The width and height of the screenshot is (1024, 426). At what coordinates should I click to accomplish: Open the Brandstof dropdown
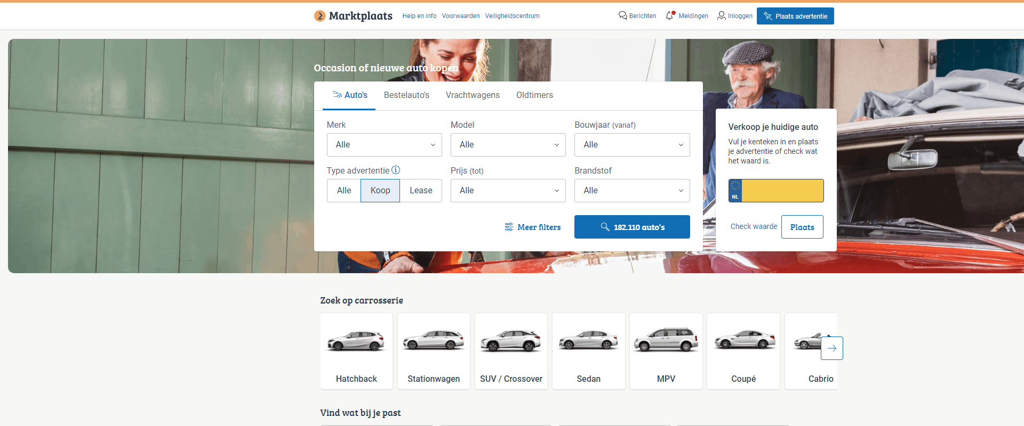[x=632, y=191]
